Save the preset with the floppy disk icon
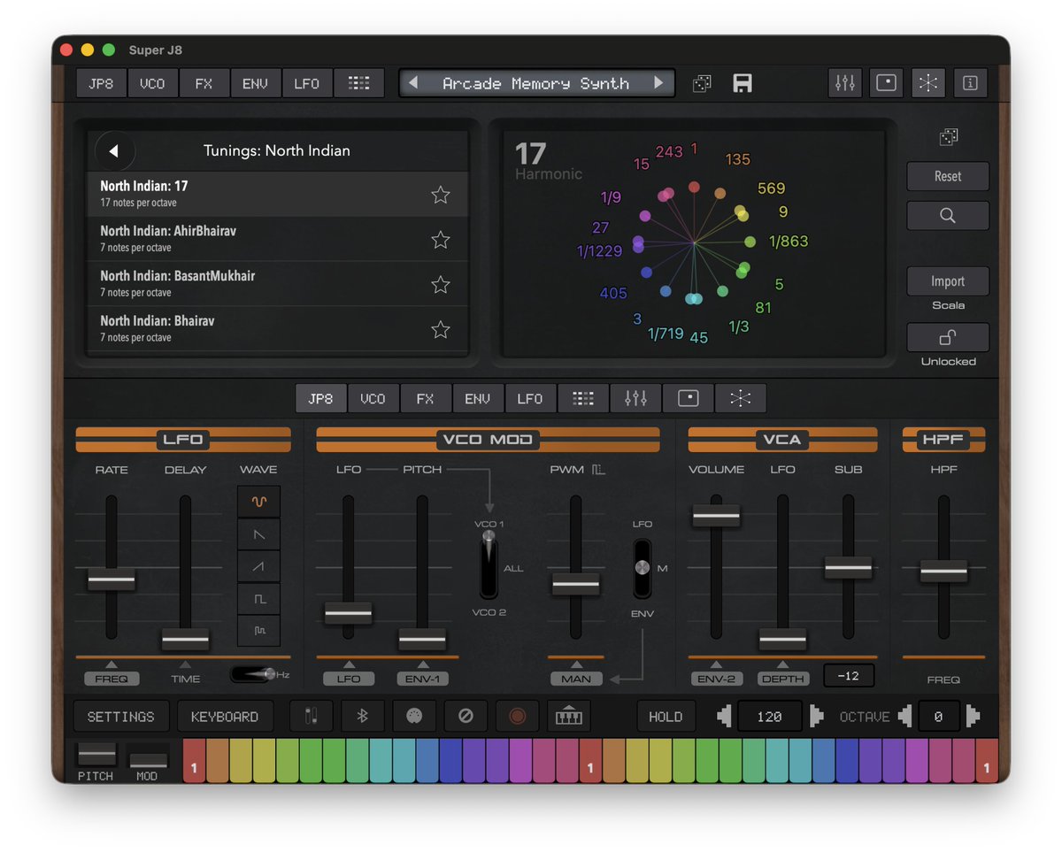Image resolution: width=1062 pixels, height=852 pixels. (743, 83)
